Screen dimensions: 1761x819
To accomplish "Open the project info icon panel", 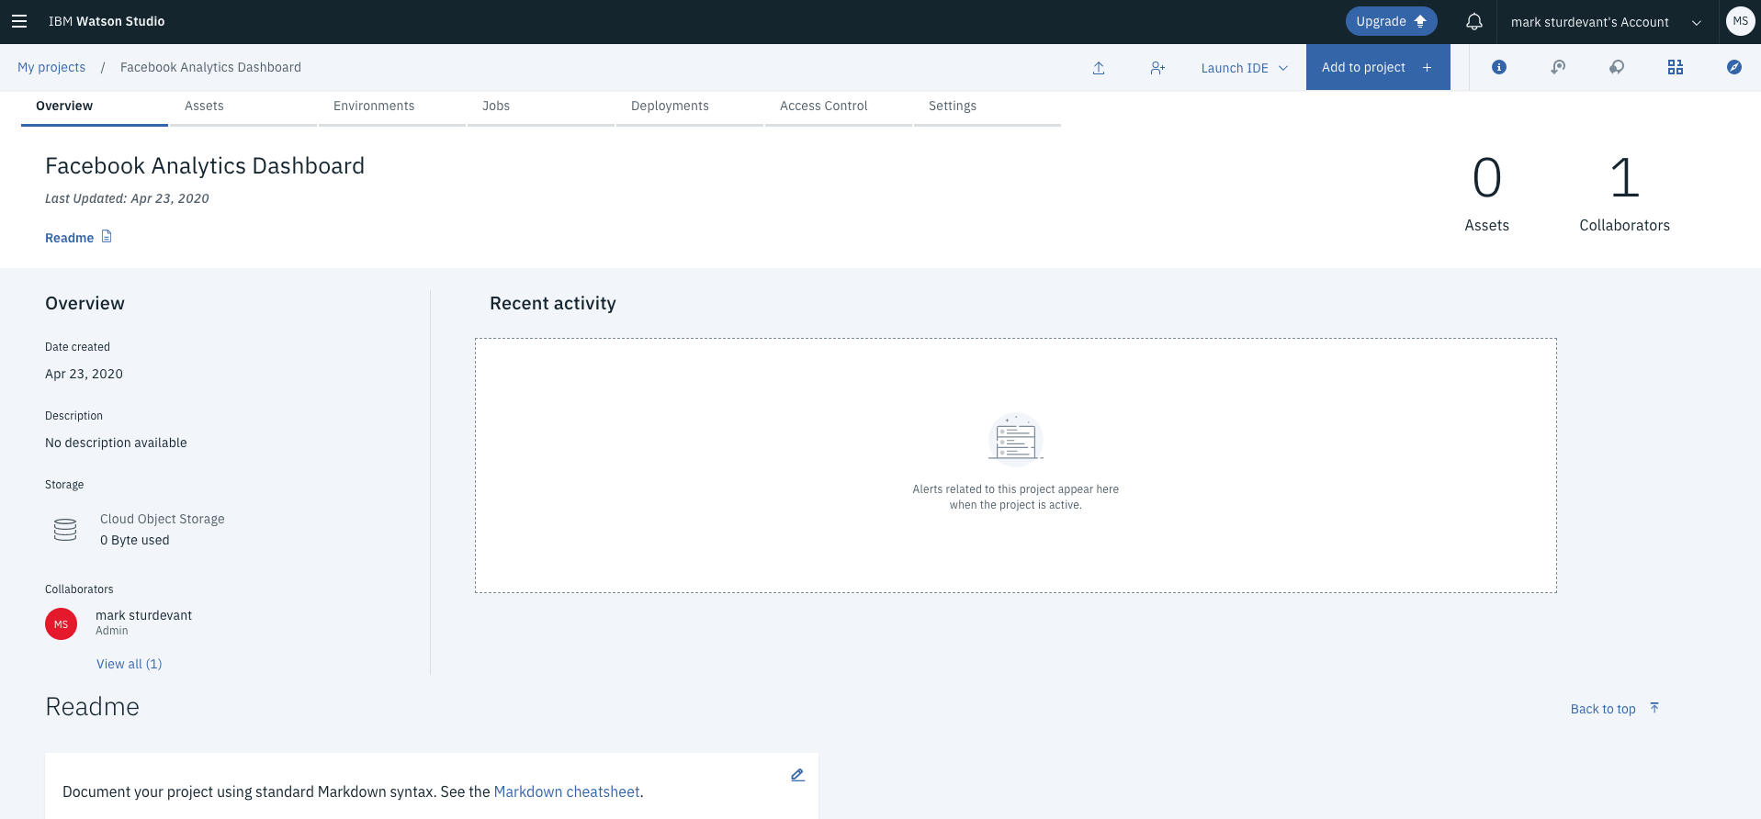I will pyautogui.click(x=1499, y=67).
